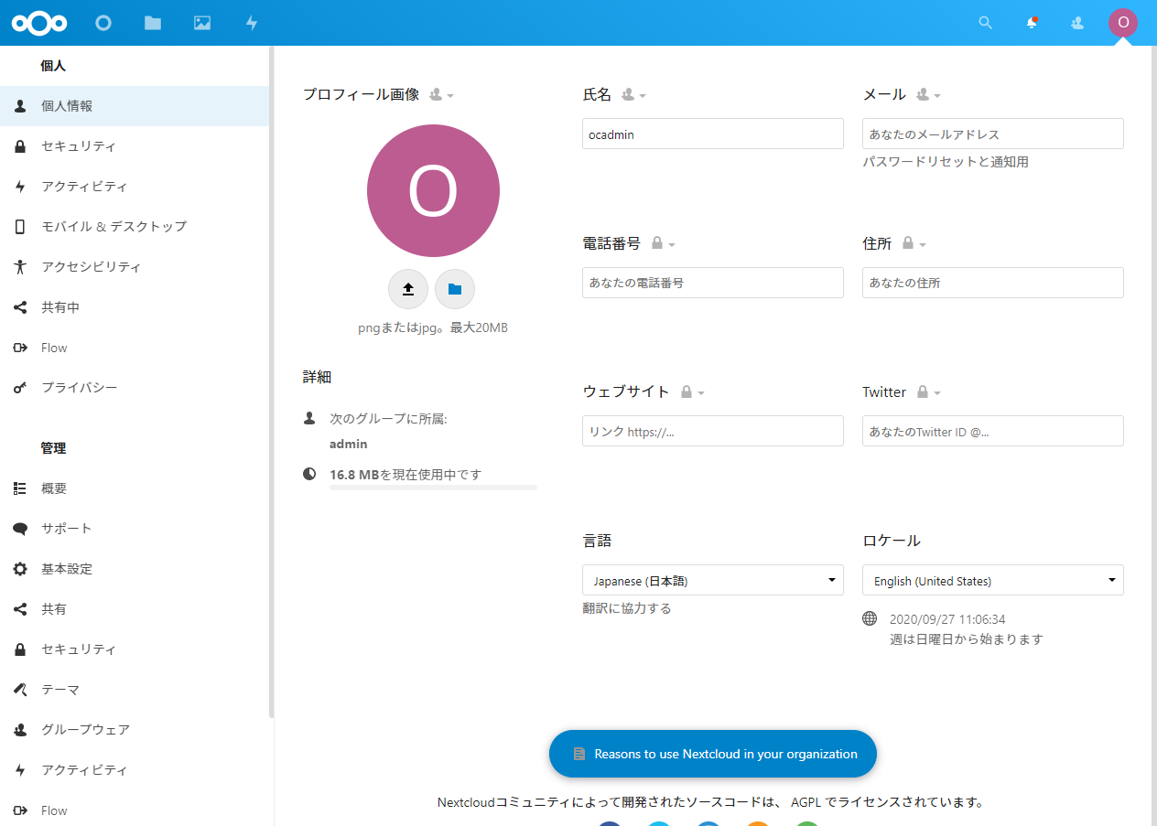Open the Dashboard circle icon

tap(103, 23)
